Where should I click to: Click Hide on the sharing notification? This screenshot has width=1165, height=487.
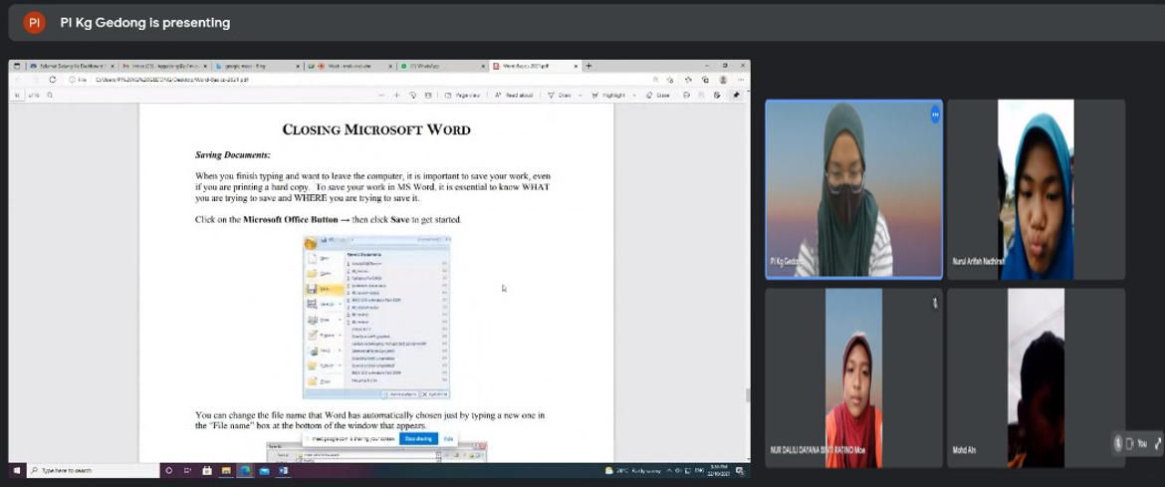[x=448, y=438]
